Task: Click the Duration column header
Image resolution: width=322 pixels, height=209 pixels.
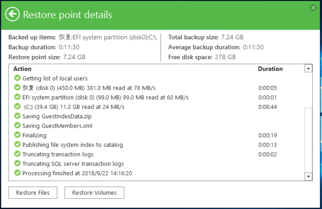Action: pyautogui.click(x=270, y=69)
